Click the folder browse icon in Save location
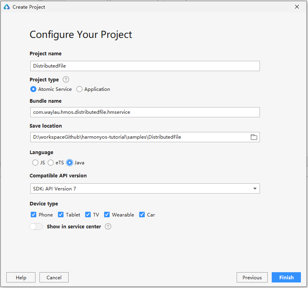Screen dimensions: 308x288 [x=254, y=137]
